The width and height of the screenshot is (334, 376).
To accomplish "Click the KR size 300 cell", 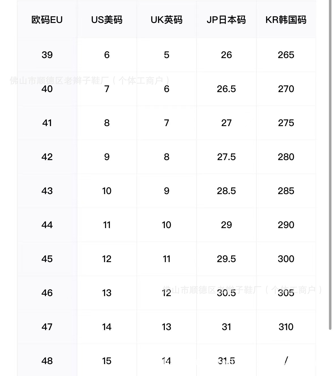I will pos(286,259).
